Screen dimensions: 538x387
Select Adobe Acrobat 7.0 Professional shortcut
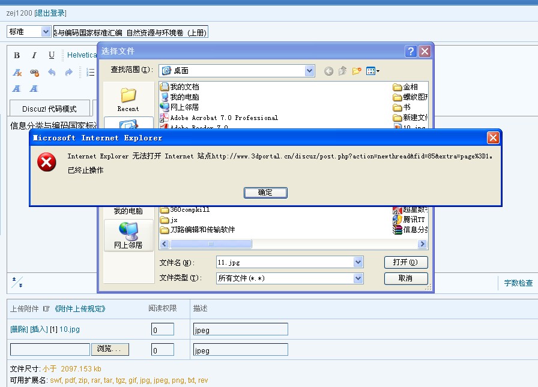click(x=219, y=118)
